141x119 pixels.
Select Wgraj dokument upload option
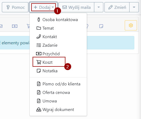point(58,110)
